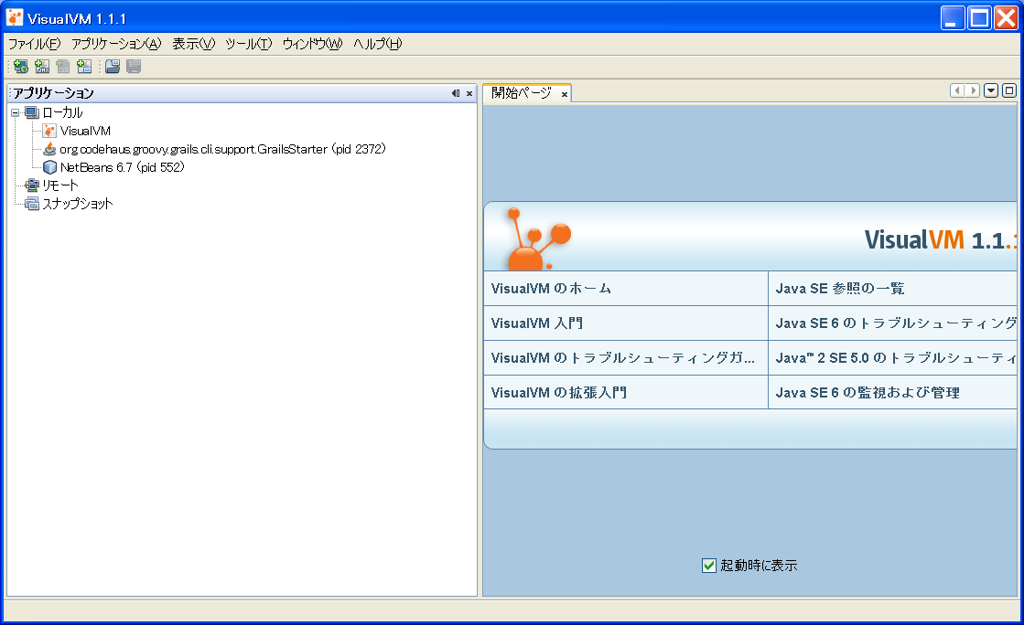Open Java 2 SE 5.0 のトラブルシューティ link
Image resolution: width=1024 pixels, height=625 pixels.
tap(896, 357)
